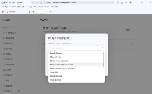This screenshot has height=94, width=152.
Task: Go to 首页 home in top bar
Action: [x=4, y=3]
